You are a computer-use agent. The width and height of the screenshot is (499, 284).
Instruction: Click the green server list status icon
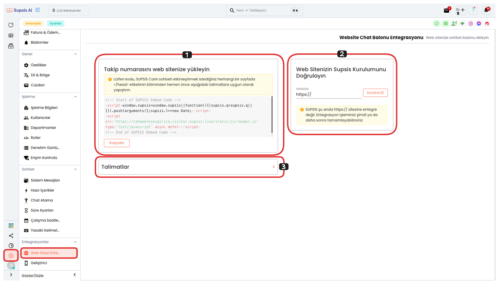[x=445, y=24]
